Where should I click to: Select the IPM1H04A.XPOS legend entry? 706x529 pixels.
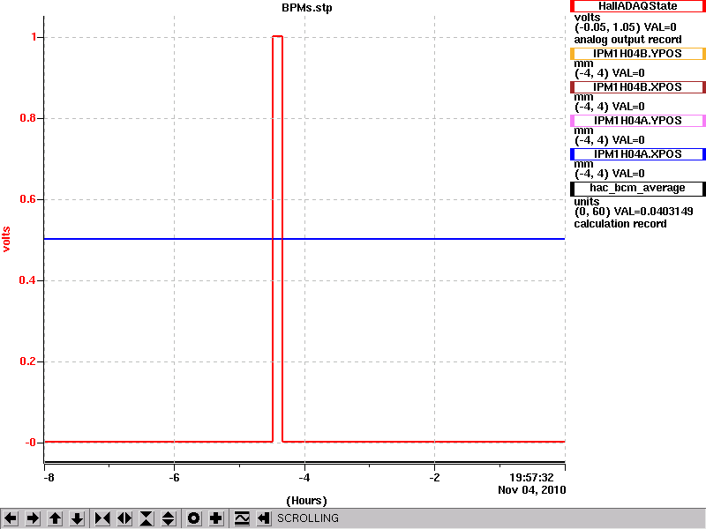(637, 154)
